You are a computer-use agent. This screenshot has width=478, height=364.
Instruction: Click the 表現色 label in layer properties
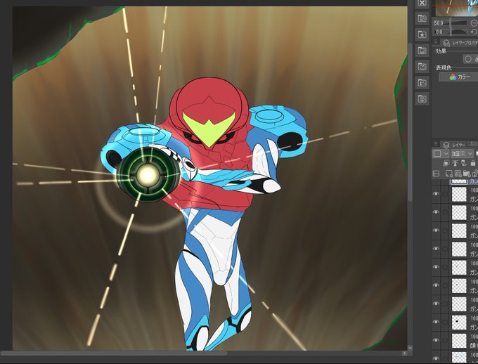(444, 67)
